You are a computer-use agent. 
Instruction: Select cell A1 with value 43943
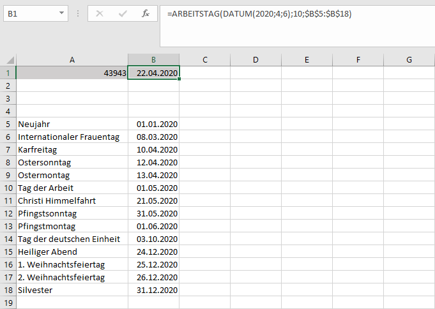72,73
